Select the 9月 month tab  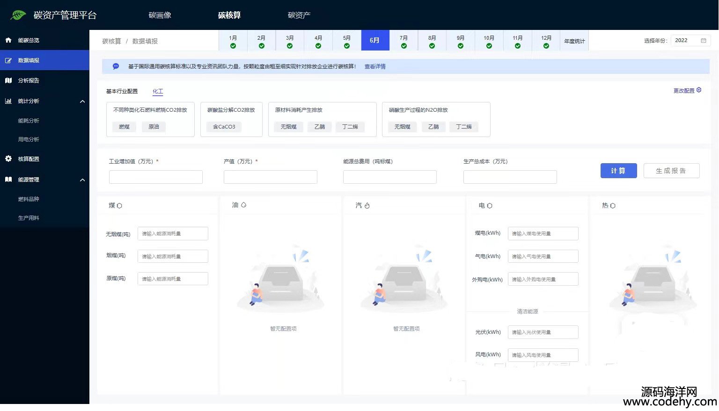point(461,41)
